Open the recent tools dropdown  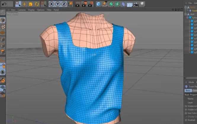pos(44,4)
